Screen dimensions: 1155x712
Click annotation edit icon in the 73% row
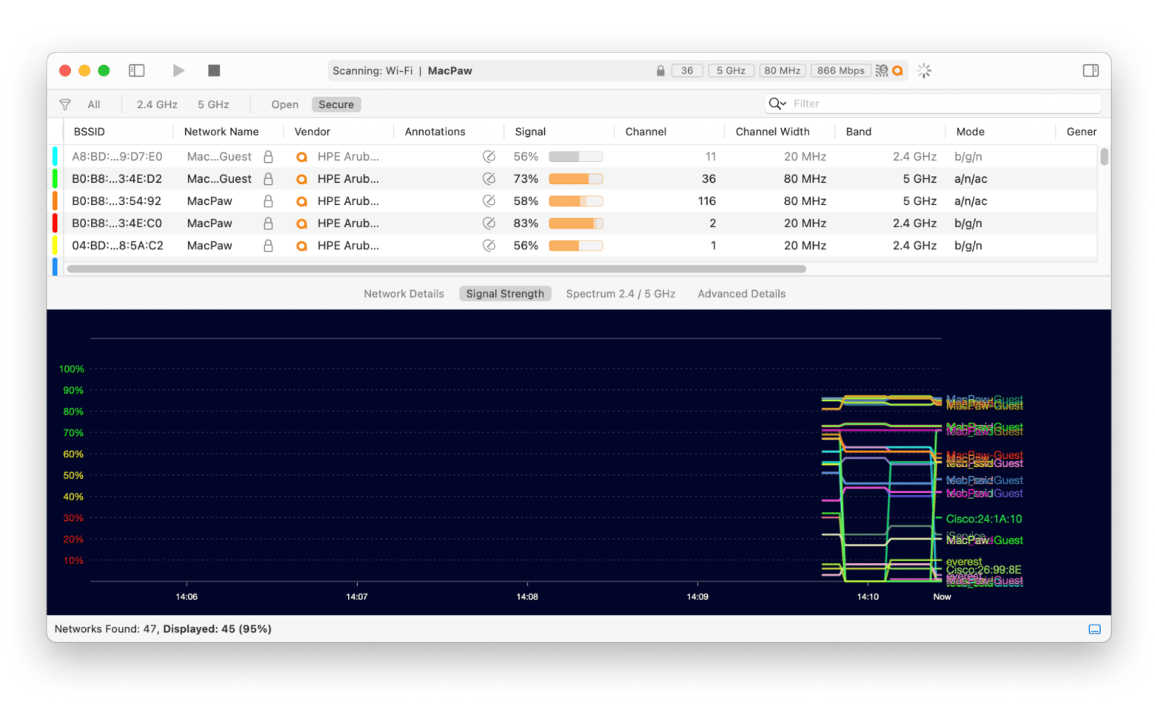point(489,178)
